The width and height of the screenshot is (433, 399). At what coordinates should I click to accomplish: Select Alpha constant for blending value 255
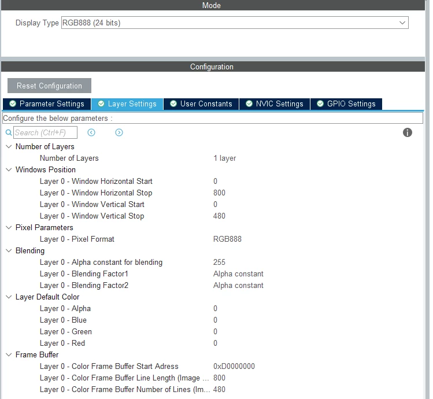pos(219,262)
